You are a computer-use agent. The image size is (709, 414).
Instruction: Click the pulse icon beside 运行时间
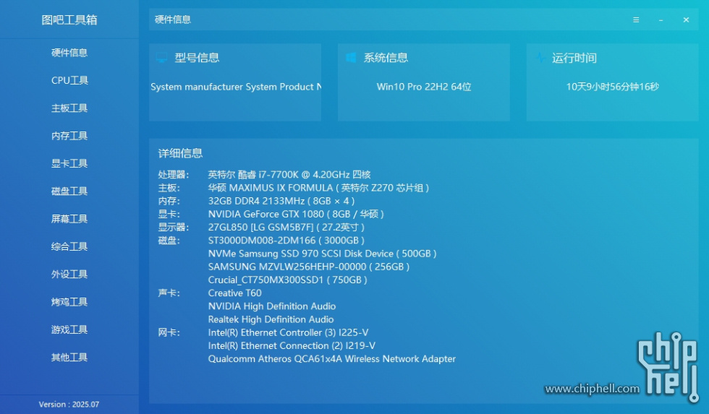(540, 57)
